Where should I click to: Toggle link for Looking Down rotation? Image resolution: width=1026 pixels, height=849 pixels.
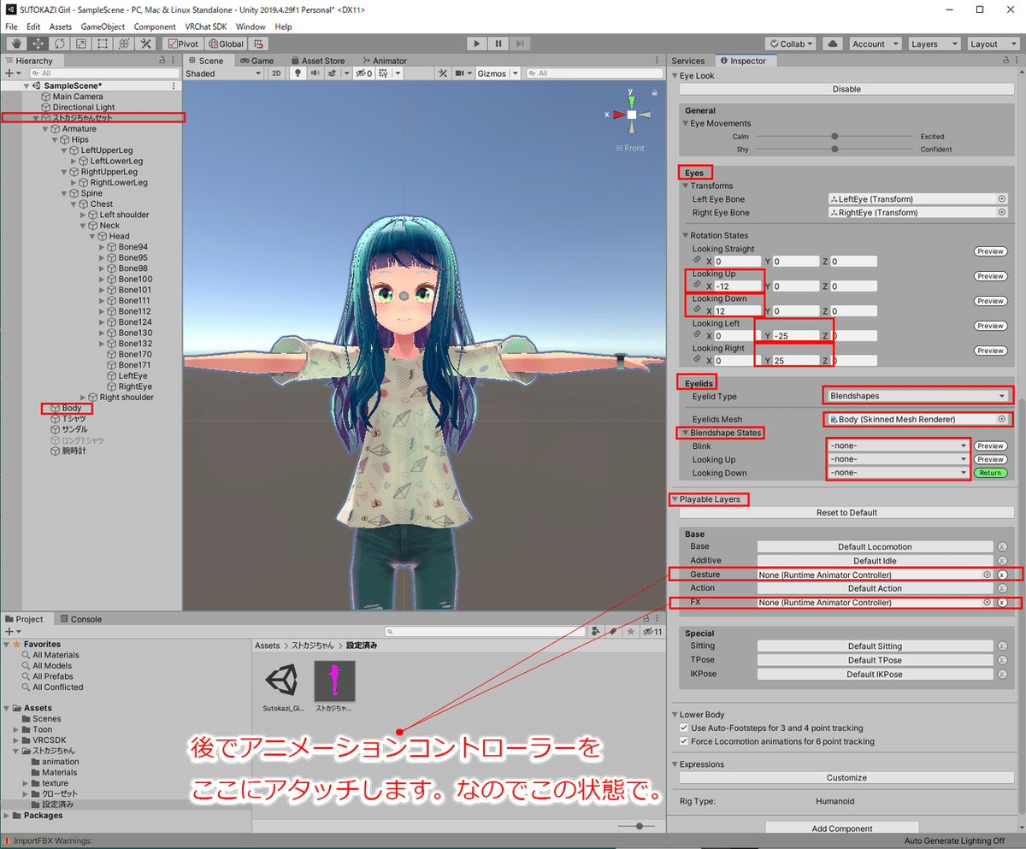[697, 310]
